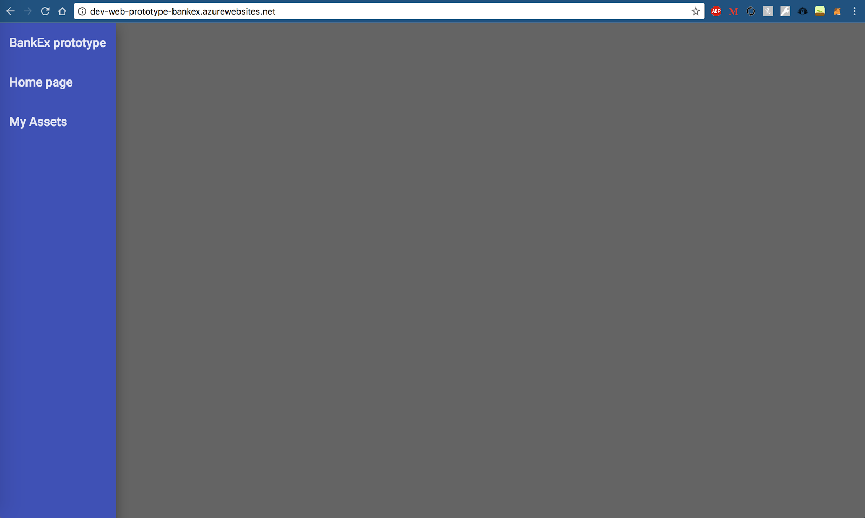
Task: Open the browser home icon
Action: 63,11
